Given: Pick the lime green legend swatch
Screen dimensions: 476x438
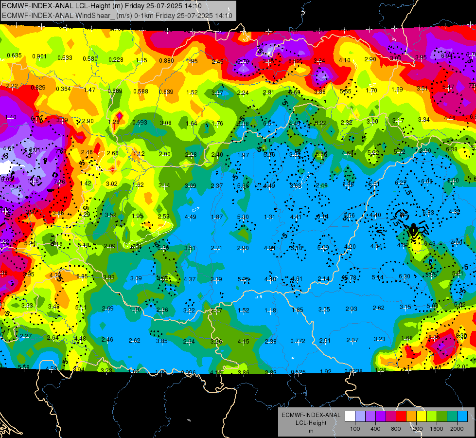Looking at the screenshot, I should tap(432, 417).
